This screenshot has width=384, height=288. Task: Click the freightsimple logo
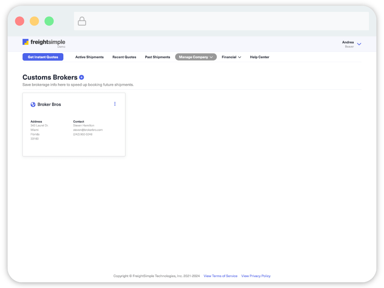[44, 42]
